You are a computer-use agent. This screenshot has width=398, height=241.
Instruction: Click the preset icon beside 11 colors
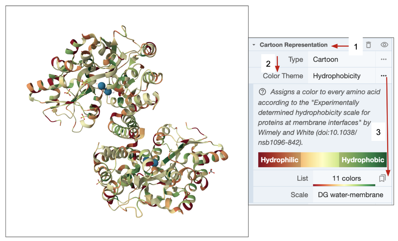[x=382, y=178]
